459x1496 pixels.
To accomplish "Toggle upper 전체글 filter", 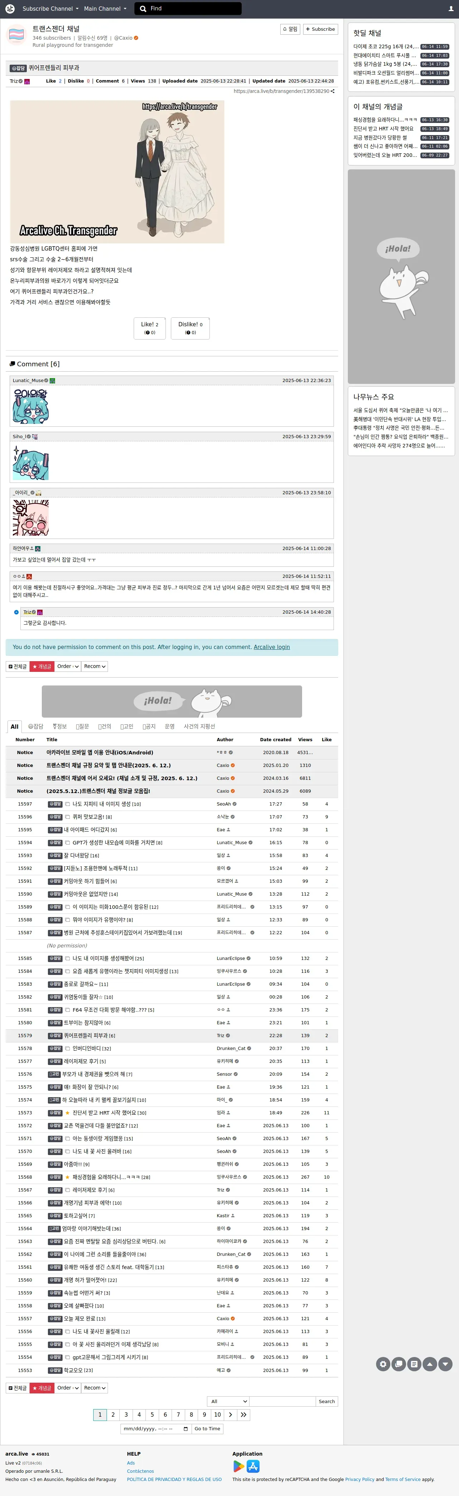I will click(x=18, y=667).
